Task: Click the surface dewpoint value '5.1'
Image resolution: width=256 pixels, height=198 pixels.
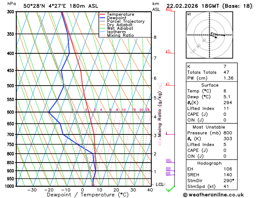Action: (x=227, y=97)
